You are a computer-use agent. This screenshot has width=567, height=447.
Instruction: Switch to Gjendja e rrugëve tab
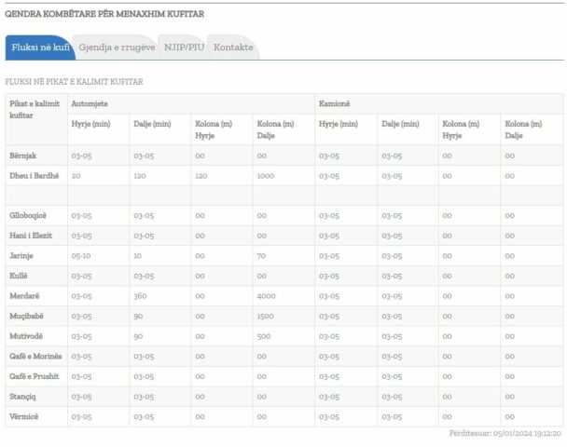117,47
